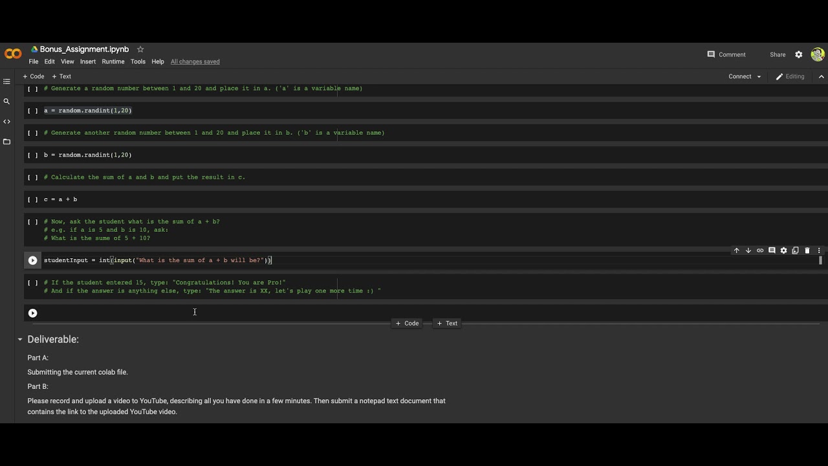Move the selected cell up

click(736, 250)
